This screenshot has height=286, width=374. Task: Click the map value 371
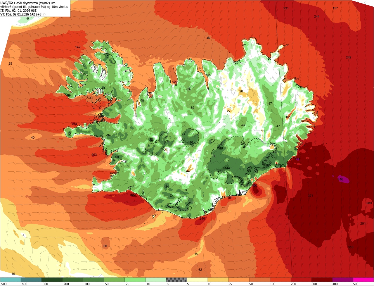pos(310,196)
